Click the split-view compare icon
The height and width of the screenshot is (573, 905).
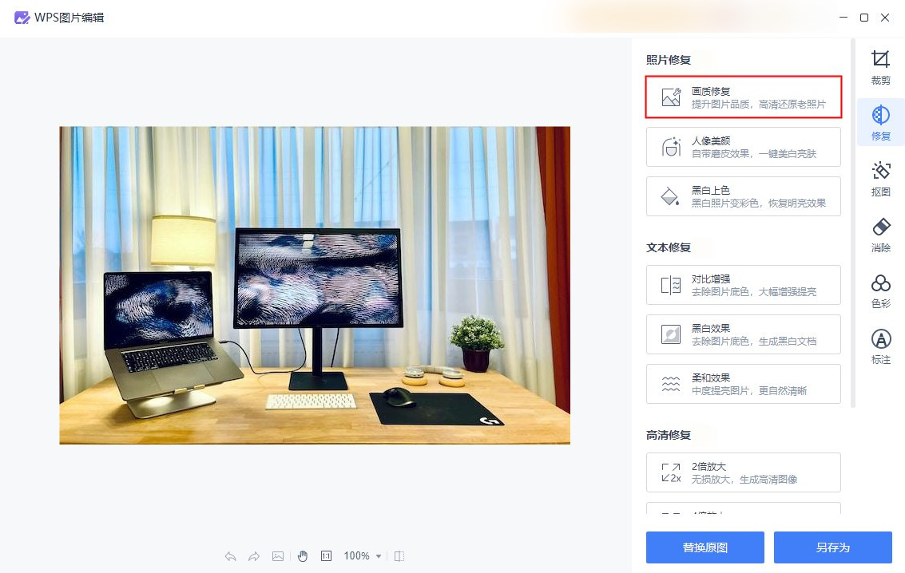pyautogui.click(x=399, y=556)
